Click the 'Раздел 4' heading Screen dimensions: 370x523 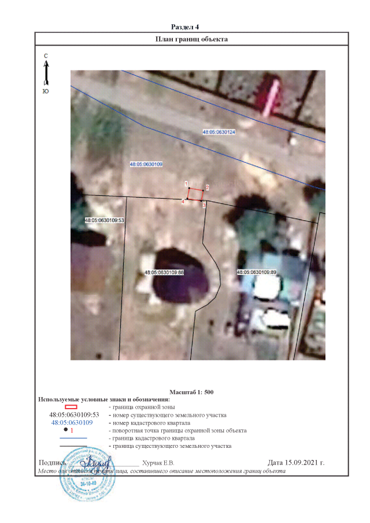185,27
